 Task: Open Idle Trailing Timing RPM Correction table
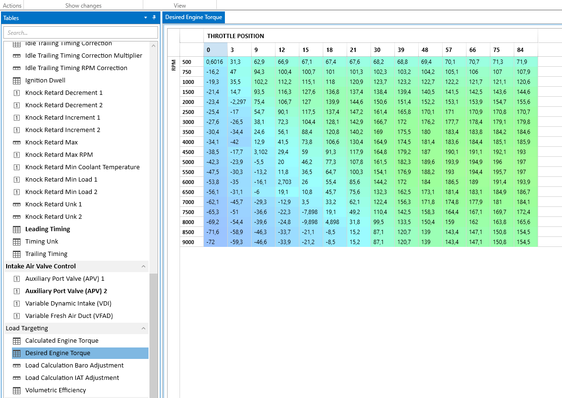(x=76, y=68)
